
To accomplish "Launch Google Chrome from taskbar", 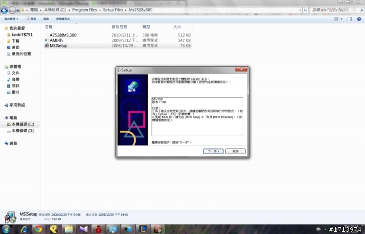I will pyautogui.click(x=39, y=229).
